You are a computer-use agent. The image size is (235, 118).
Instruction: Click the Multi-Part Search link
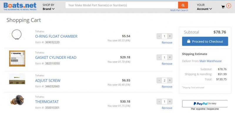tap(179, 10)
